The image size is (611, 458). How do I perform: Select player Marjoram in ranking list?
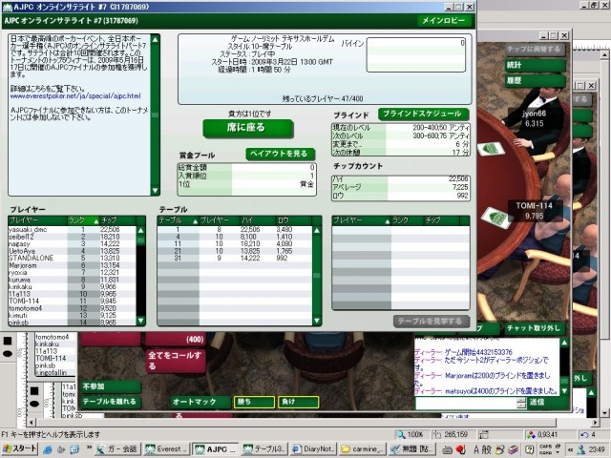tap(73, 265)
